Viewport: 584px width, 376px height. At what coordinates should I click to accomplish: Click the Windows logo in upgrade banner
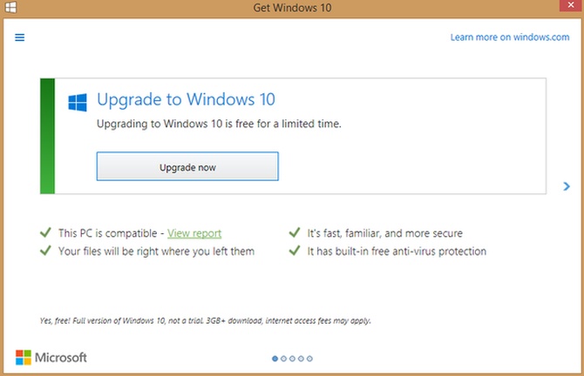point(78,103)
